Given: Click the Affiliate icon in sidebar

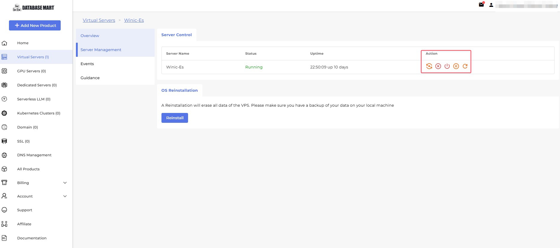Looking at the screenshot, I should tap(4, 224).
